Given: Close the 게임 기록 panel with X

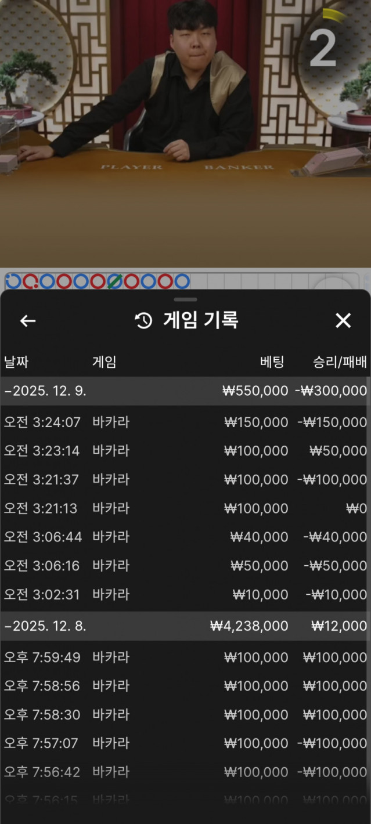Looking at the screenshot, I should [x=343, y=320].
